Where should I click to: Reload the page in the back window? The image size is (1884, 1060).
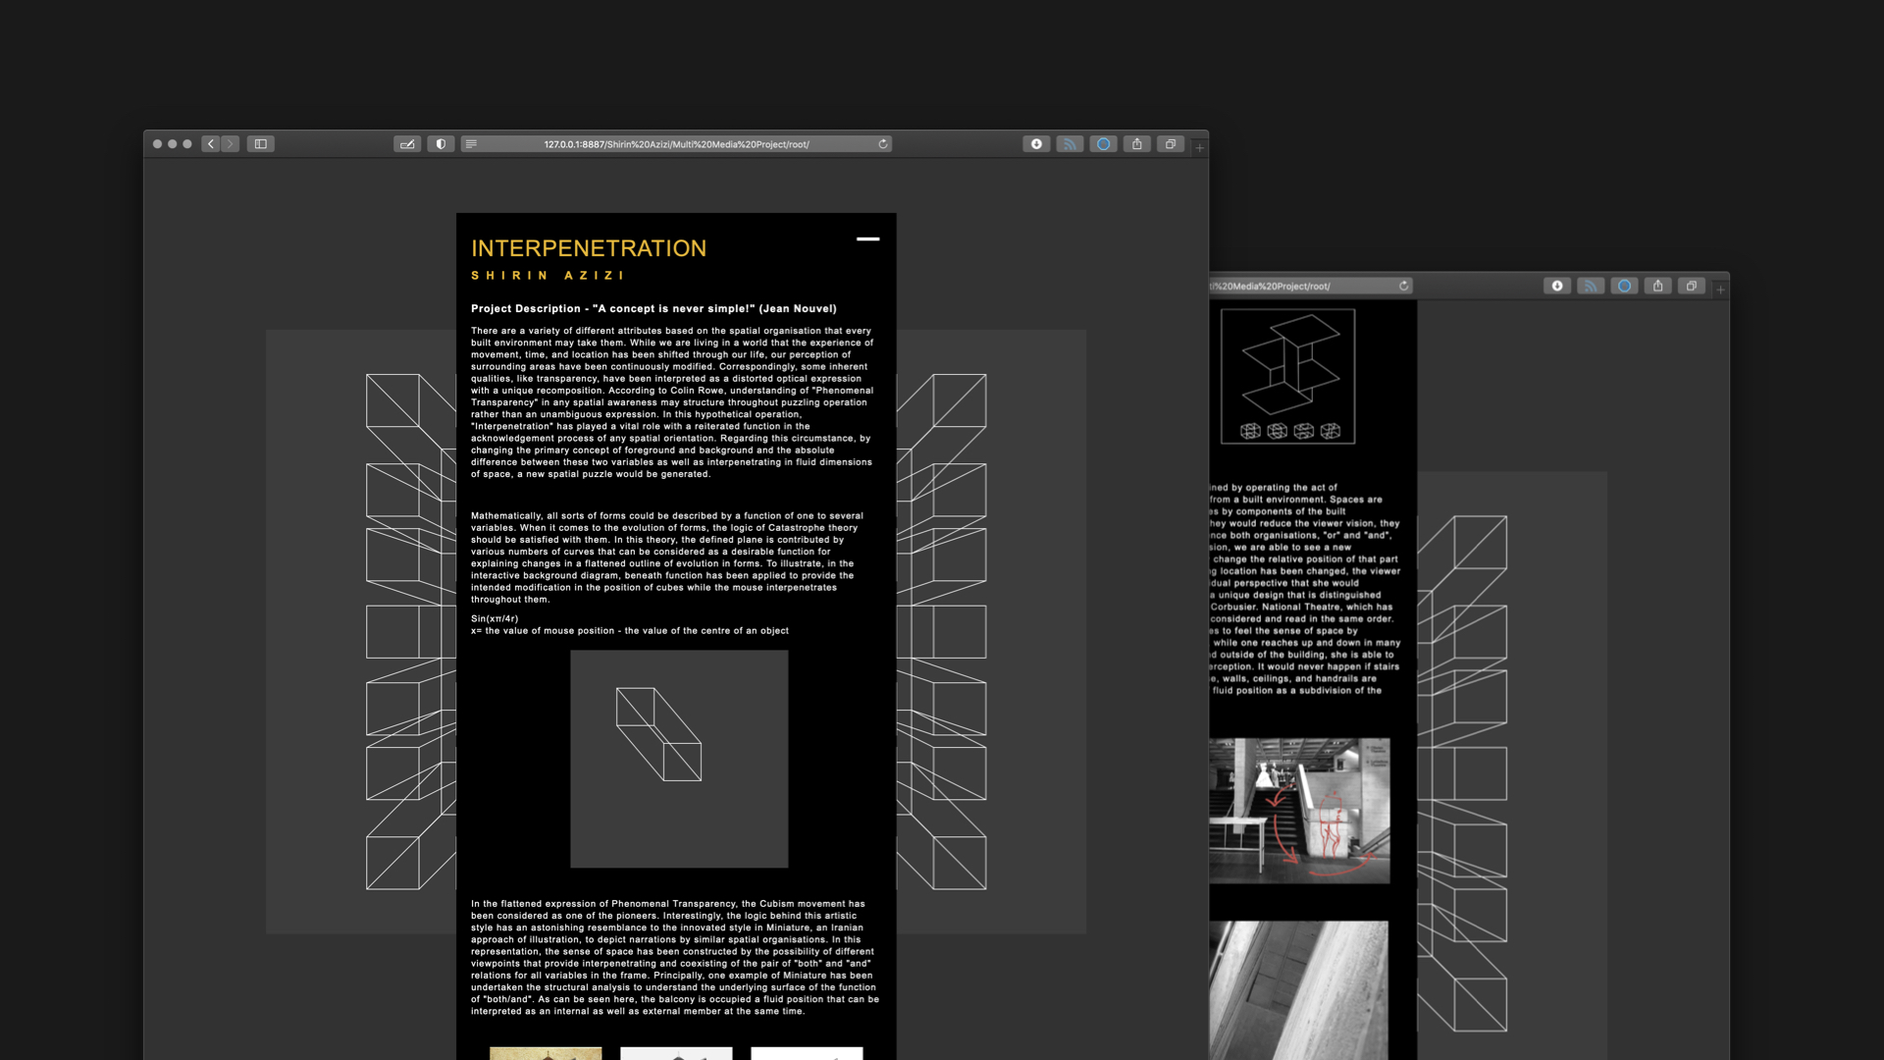point(1404,287)
